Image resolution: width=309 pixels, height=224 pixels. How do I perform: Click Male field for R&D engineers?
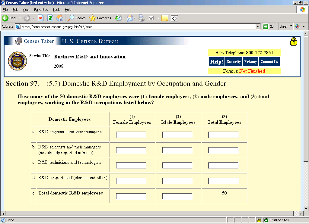[x=177, y=135]
